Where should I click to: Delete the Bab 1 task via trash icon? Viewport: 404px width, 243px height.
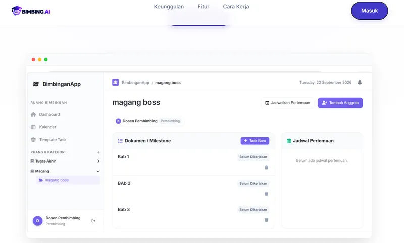(267, 168)
